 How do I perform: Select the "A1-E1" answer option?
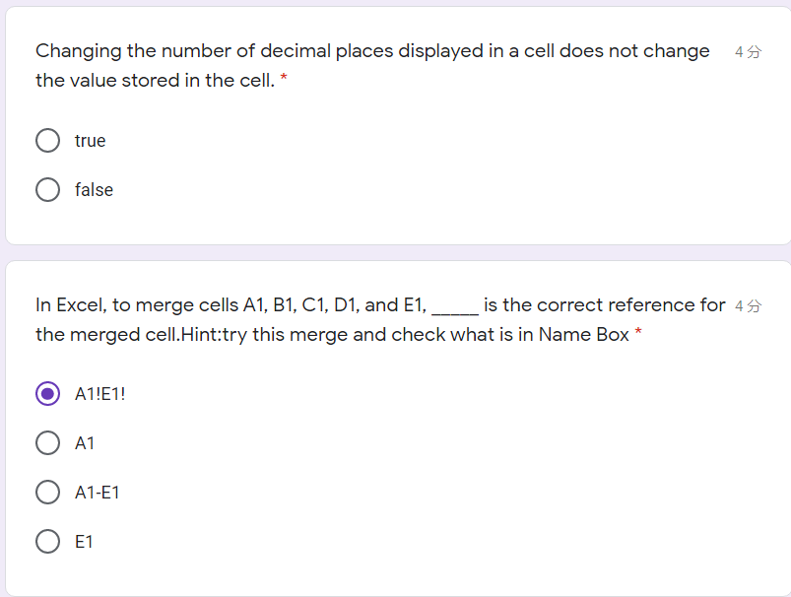click(x=47, y=492)
